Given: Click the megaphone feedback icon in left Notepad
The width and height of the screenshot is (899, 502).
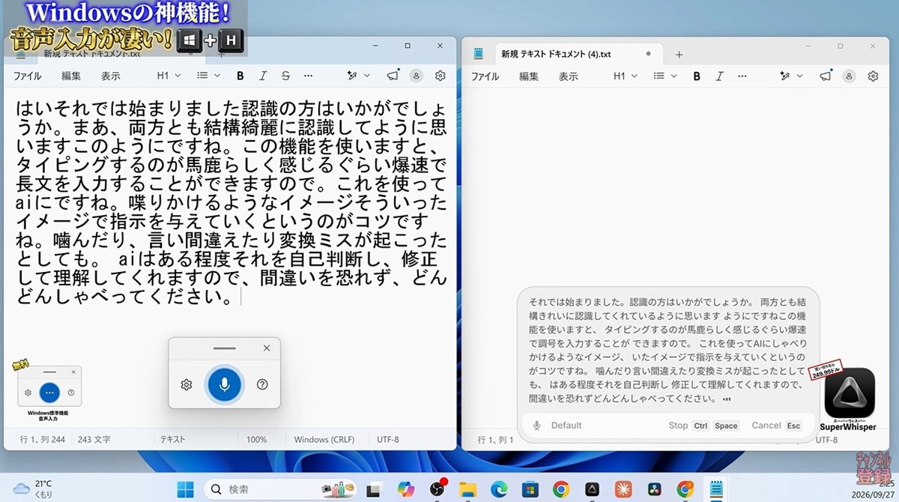Looking at the screenshot, I should point(392,76).
